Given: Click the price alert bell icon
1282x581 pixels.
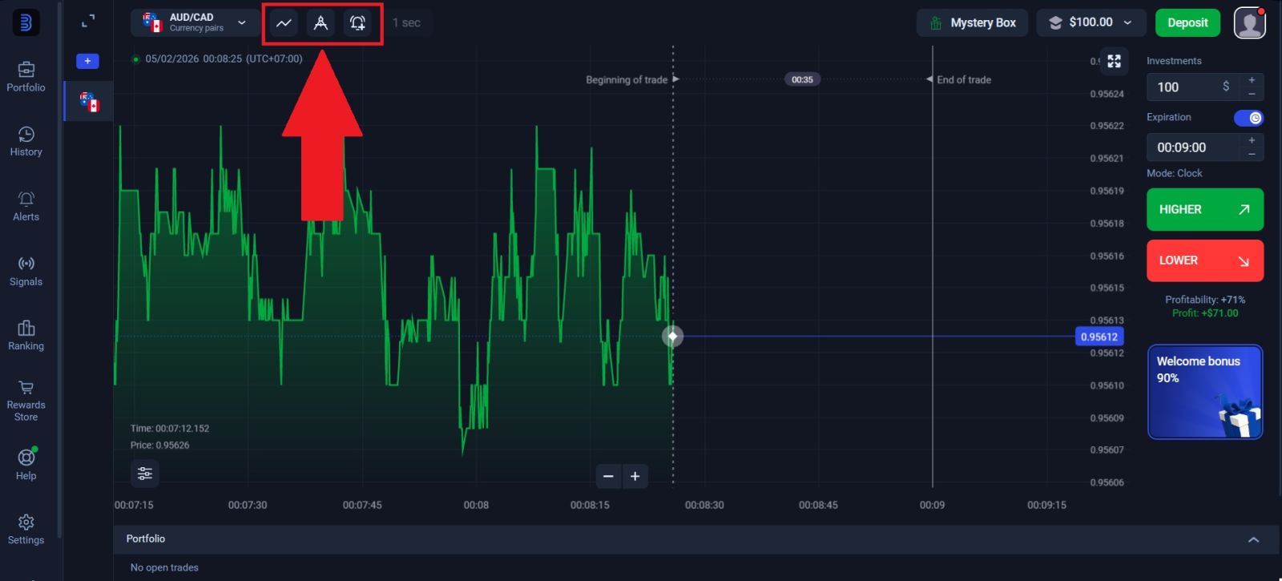Looking at the screenshot, I should (x=357, y=23).
